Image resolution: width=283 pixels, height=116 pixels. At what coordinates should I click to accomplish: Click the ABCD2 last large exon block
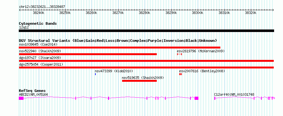pyautogui.click(x=197, y=98)
